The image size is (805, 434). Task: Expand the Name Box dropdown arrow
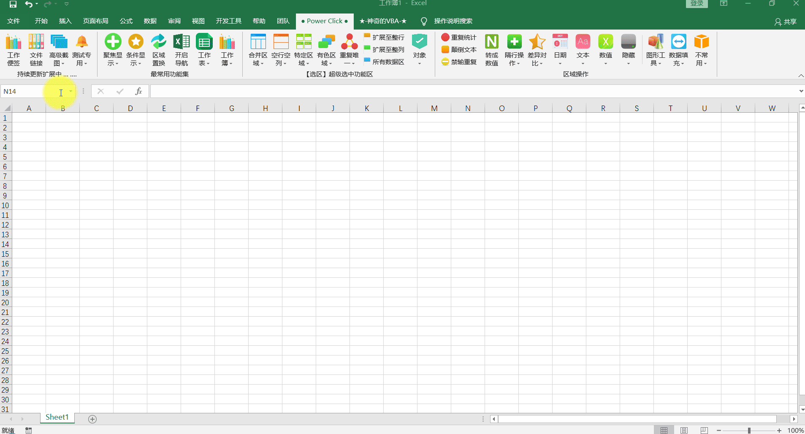70,91
